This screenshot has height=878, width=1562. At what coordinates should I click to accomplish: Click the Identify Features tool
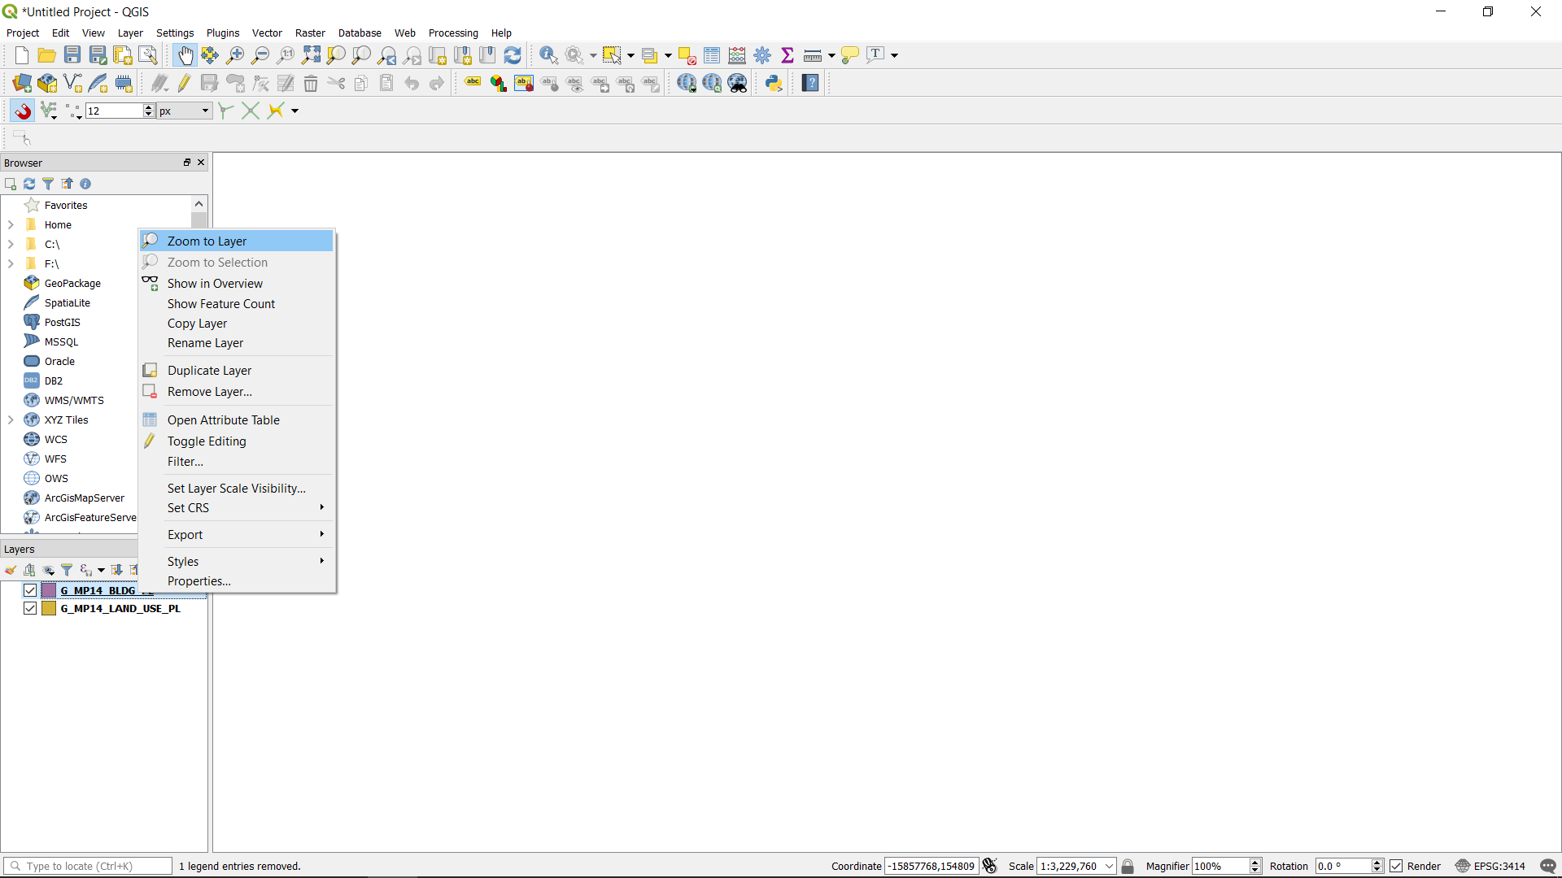click(548, 55)
